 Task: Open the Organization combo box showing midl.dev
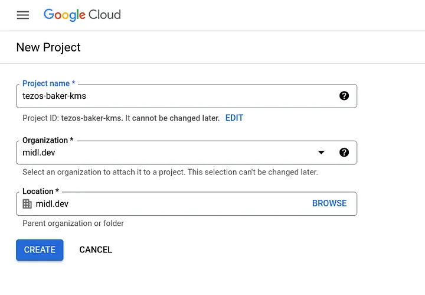coord(165,153)
